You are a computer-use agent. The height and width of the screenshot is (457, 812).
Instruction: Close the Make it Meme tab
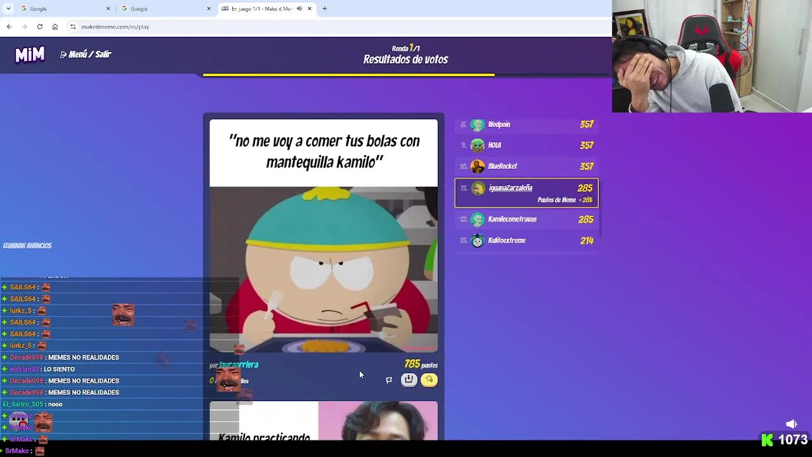310,8
